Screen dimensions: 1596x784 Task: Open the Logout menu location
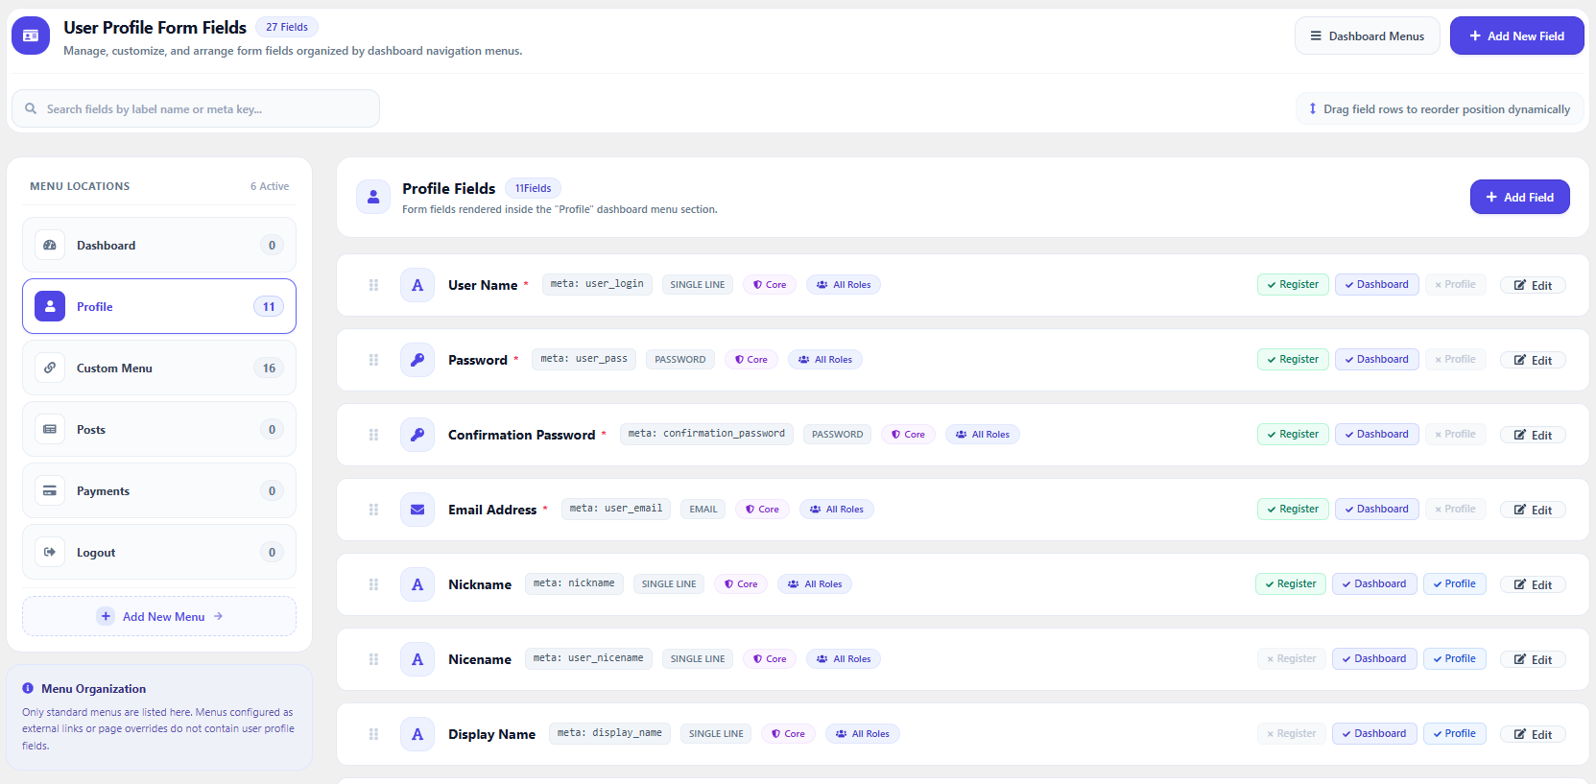159,552
